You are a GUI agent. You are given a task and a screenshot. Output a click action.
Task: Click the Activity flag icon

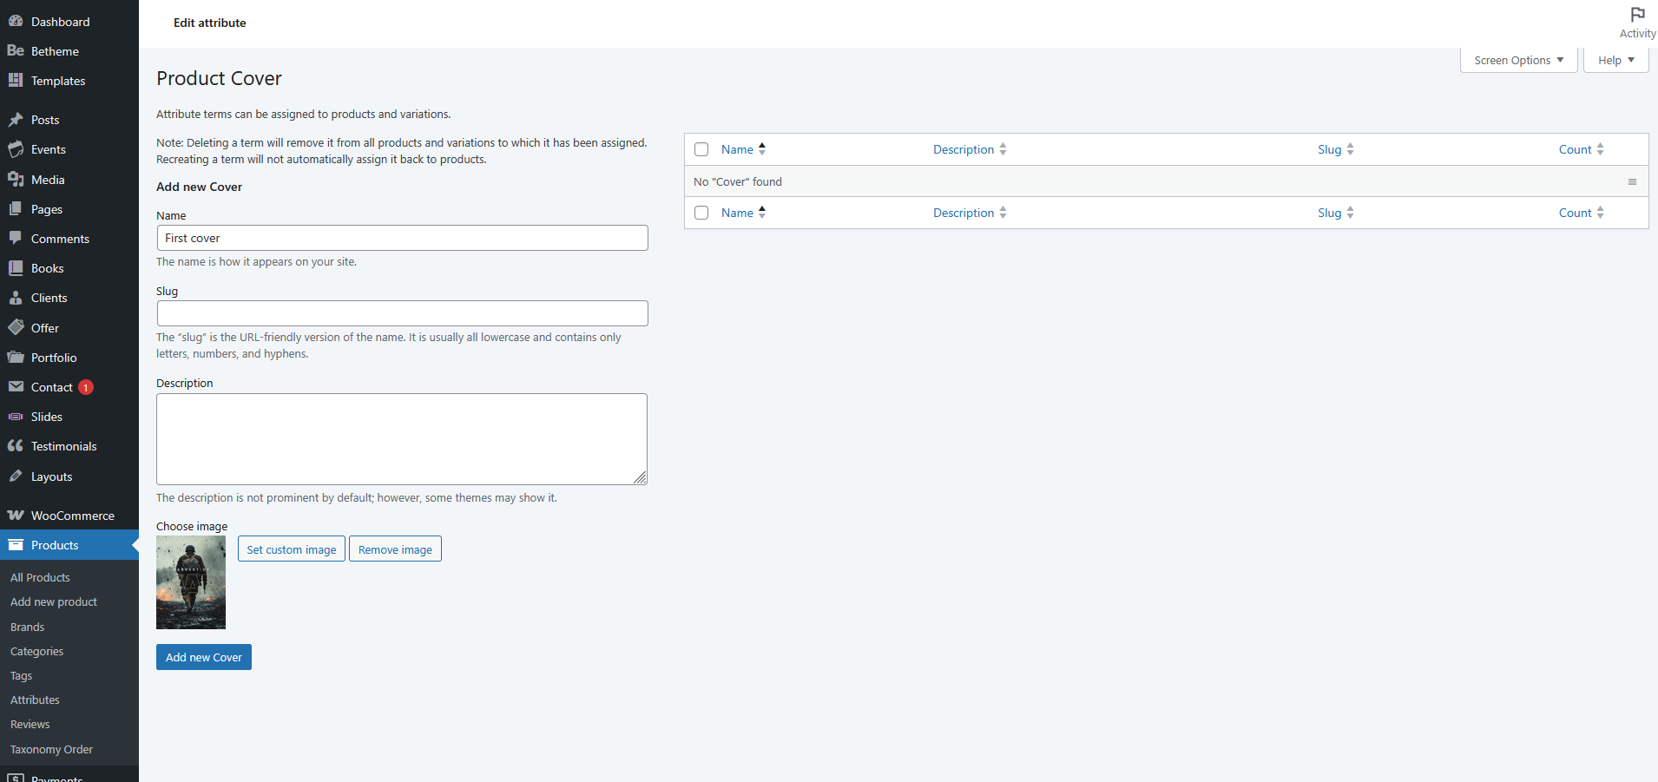pyautogui.click(x=1637, y=15)
